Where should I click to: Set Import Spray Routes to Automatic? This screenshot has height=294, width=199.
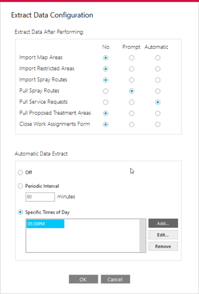click(157, 80)
